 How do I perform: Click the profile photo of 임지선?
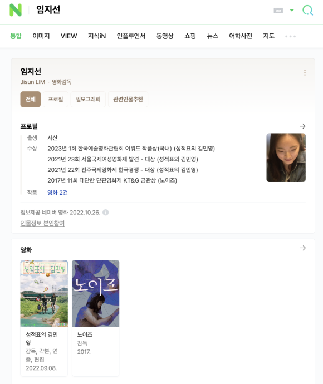(286, 157)
